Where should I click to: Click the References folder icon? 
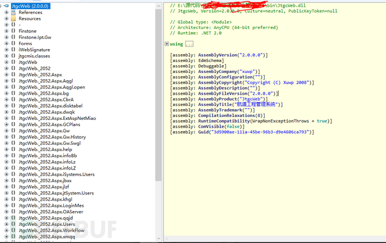pos(13,12)
